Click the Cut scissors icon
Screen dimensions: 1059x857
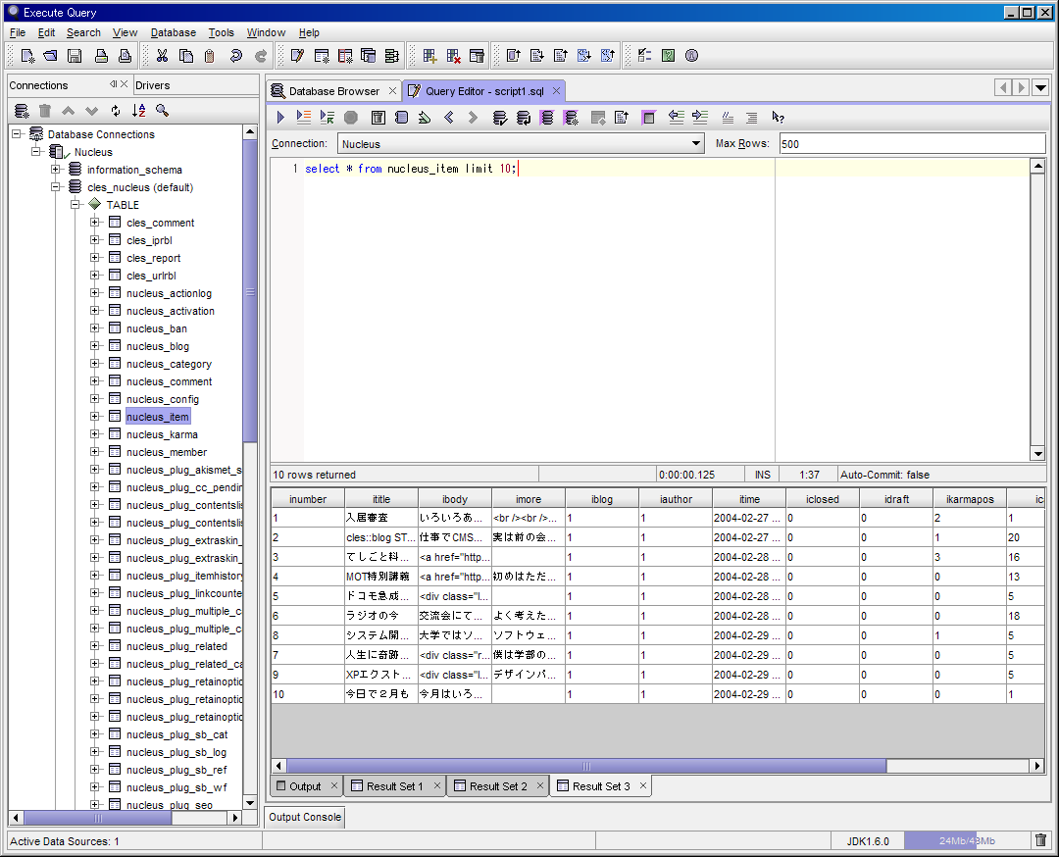(x=162, y=56)
